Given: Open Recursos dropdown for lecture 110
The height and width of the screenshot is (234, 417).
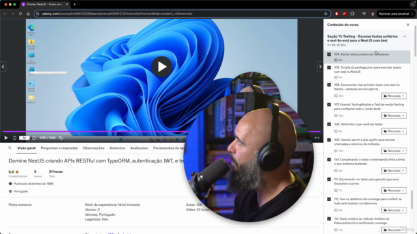Looking at the screenshot, I should point(394,170).
